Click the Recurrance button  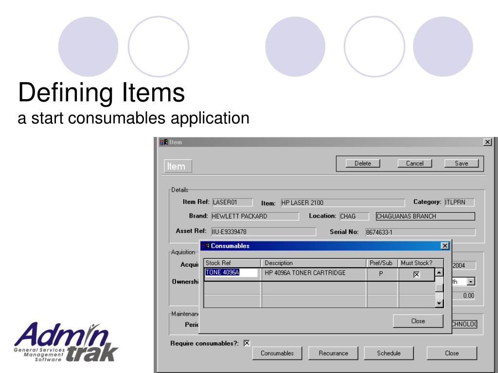(x=333, y=354)
